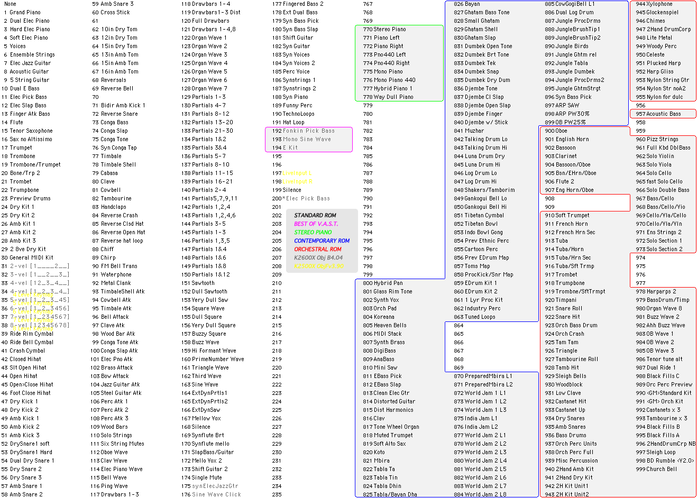Click 825 Tabla/Bayan Dha
This screenshot has height=498, width=697.
tap(390, 494)
